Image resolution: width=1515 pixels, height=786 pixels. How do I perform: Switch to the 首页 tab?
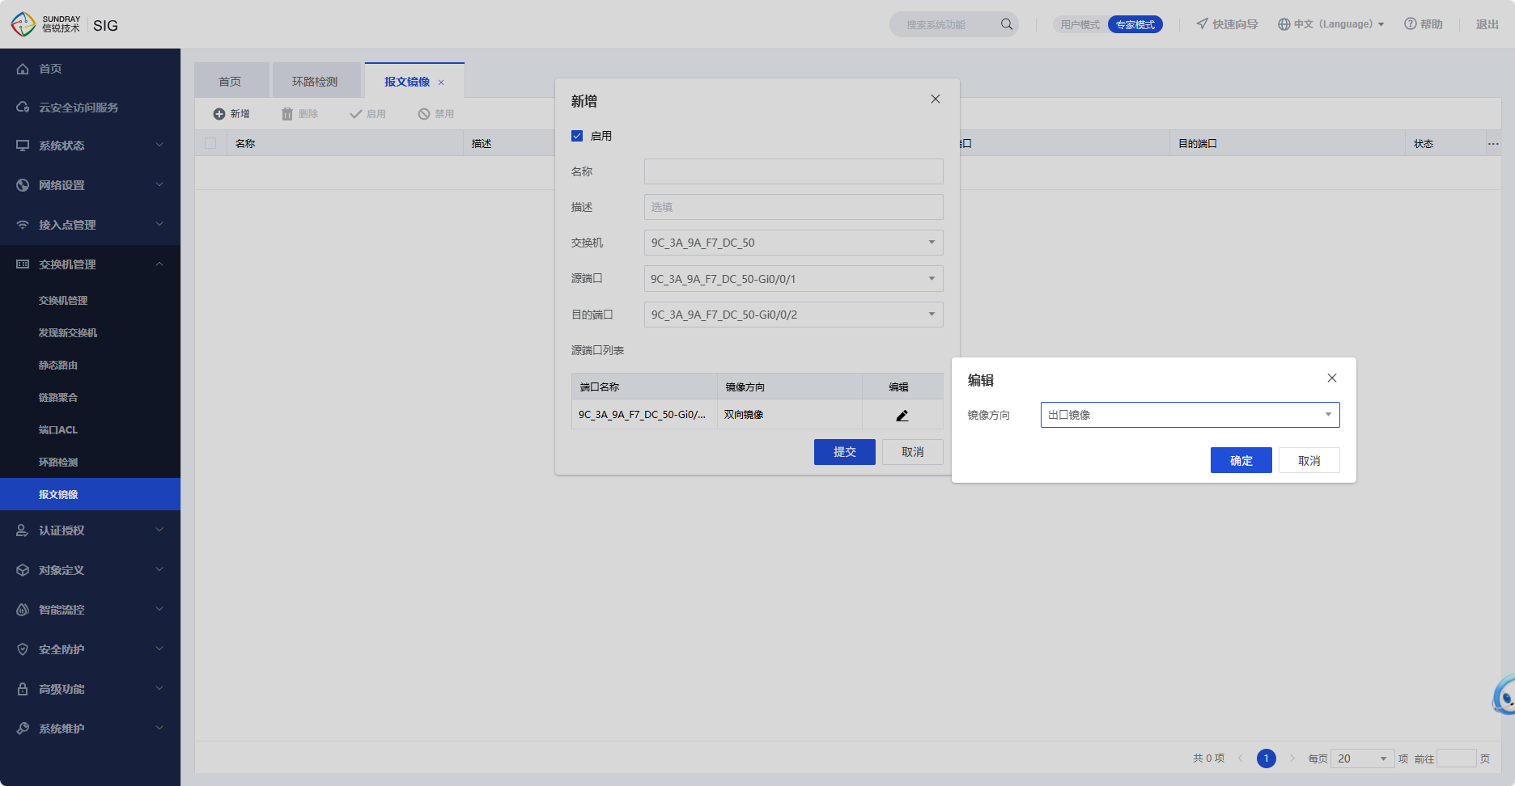point(231,81)
